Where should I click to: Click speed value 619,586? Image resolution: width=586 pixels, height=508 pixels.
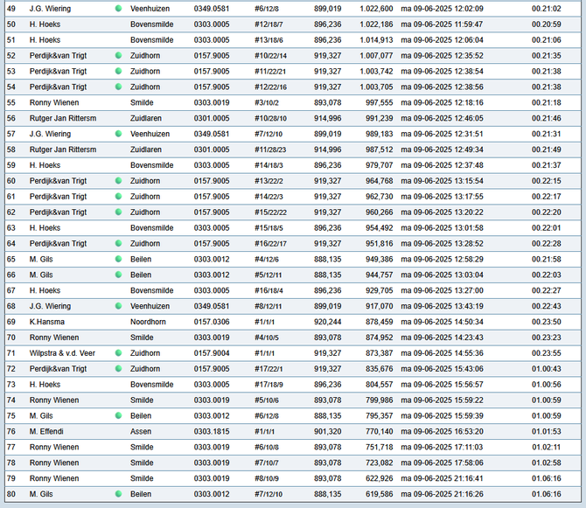pos(380,494)
